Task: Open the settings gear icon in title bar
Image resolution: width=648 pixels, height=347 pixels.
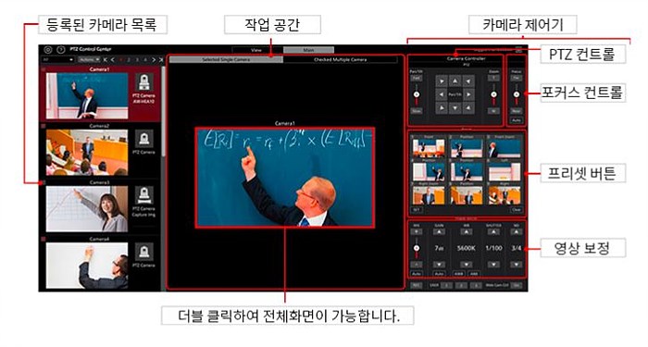Action: pyautogui.click(x=48, y=50)
